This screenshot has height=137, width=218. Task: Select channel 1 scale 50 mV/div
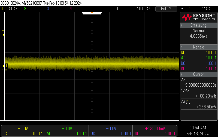[13, 9]
